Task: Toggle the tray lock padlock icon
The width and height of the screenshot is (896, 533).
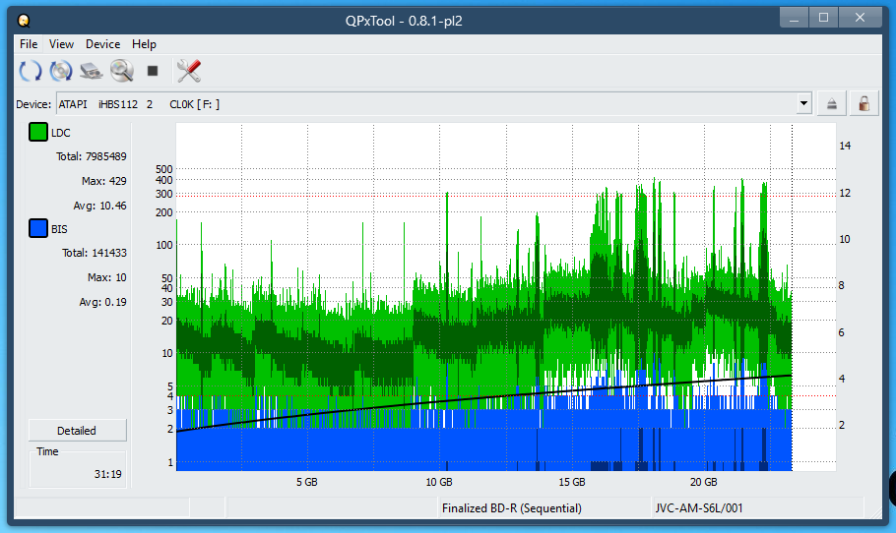Action: [x=864, y=103]
